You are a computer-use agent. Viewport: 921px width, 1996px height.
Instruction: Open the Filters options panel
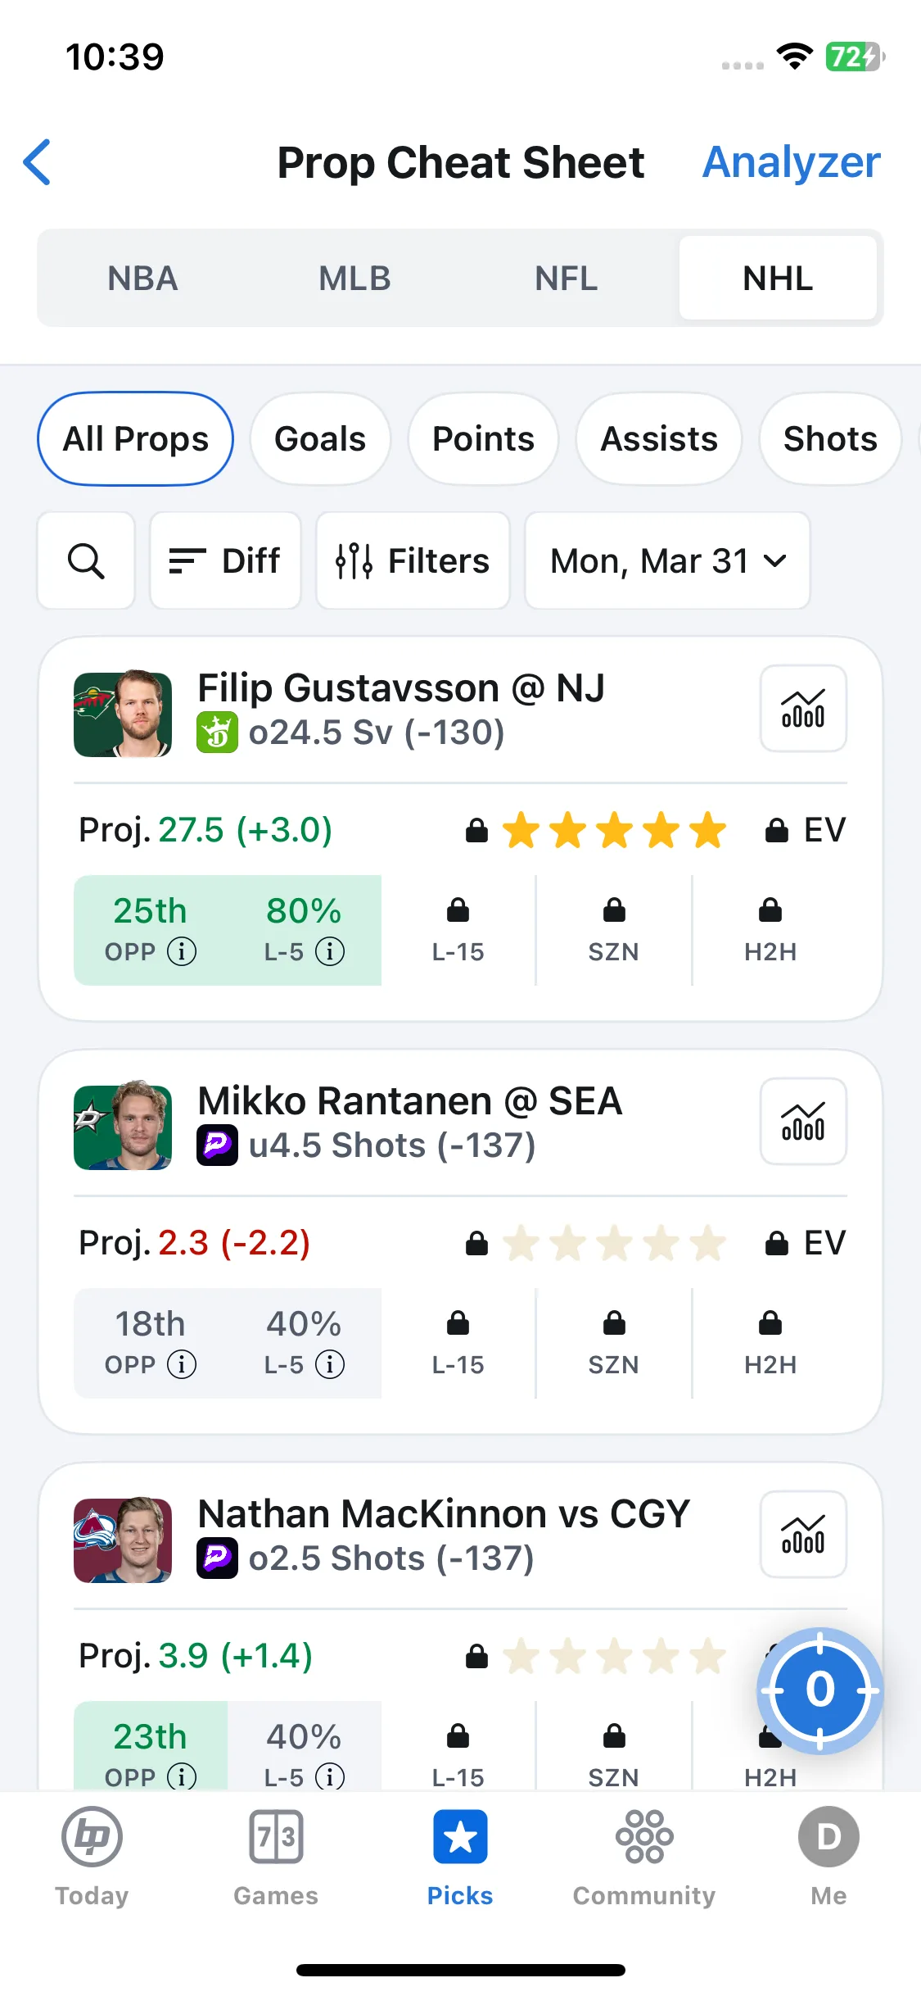click(413, 561)
